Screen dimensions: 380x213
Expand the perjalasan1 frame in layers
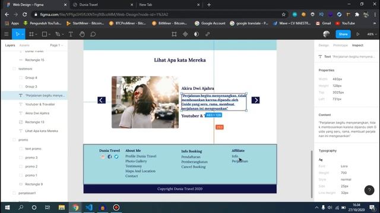point(14,193)
